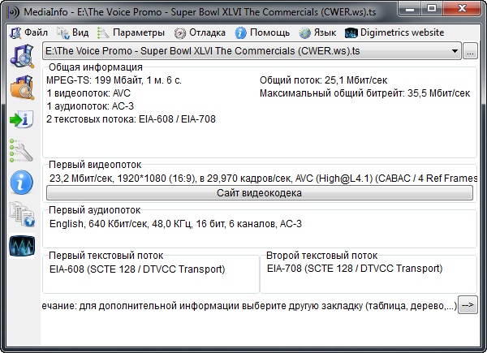Viewport: 487px width, 353px height.
Task: Open the Файл menu
Action: [28, 32]
